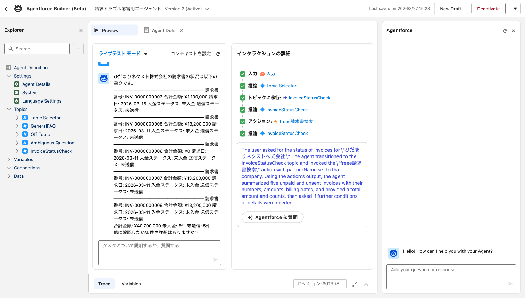Select the Topic Selector hashtag icon
This screenshot has height=298, width=525.
click(25, 118)
